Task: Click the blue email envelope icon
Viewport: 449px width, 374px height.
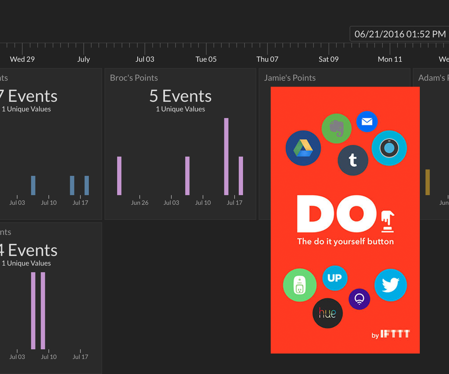Action: pos(367,121)
